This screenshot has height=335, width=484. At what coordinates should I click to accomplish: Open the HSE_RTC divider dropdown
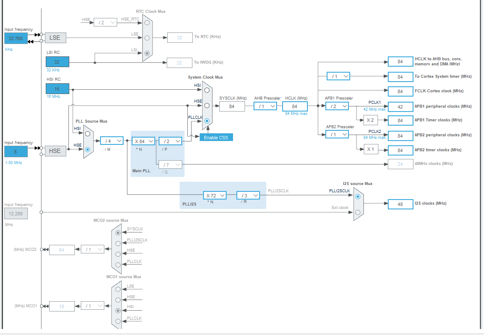click(105, 22)
